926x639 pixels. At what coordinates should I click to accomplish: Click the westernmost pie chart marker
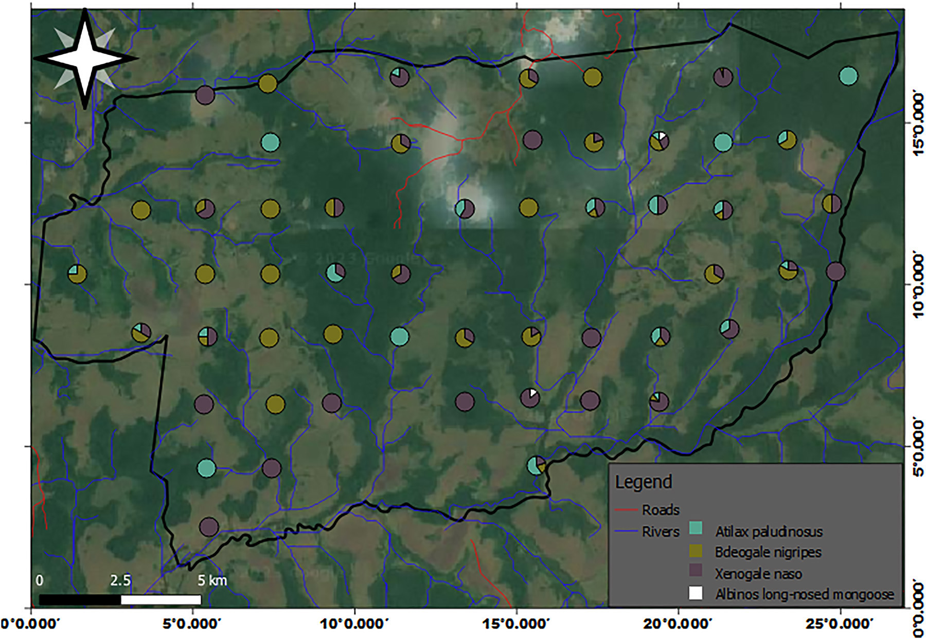coord(77,273)
